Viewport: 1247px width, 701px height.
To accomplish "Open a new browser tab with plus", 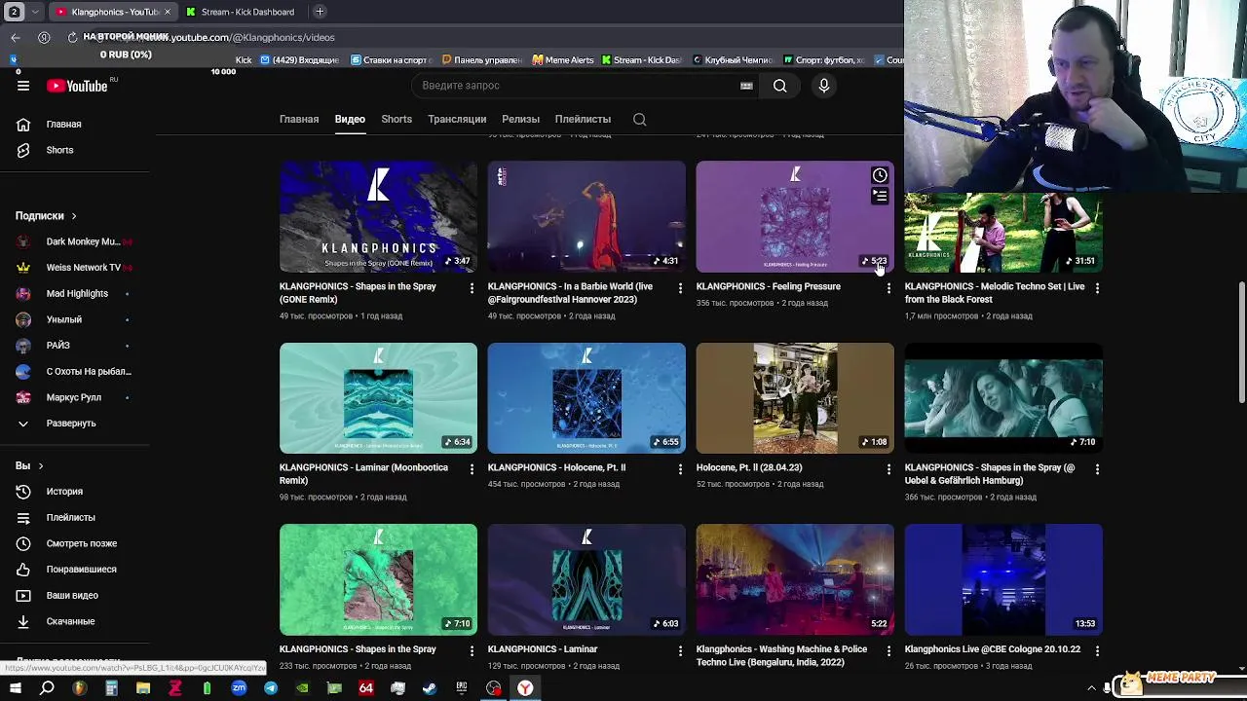I will (320, 12).
